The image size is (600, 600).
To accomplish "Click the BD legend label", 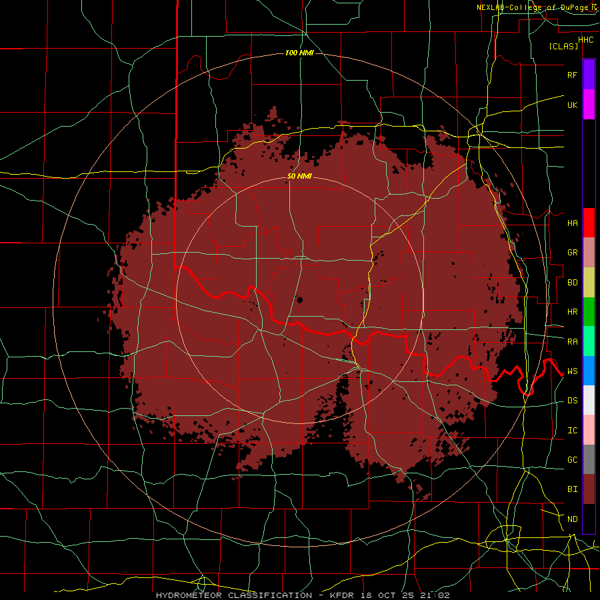I will coord(572,283).
